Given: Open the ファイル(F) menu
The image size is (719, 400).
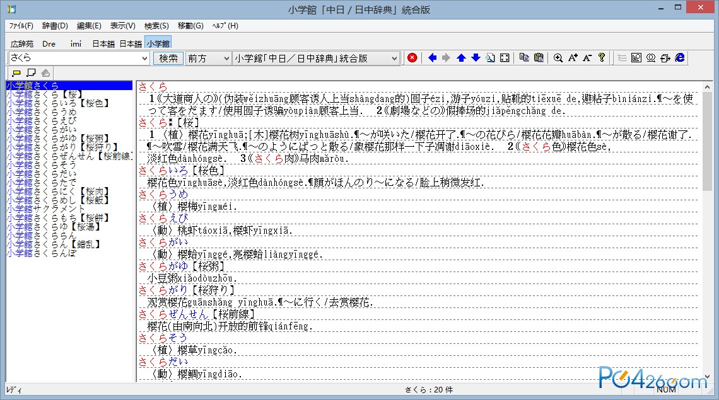Looking at the screenshot, I should pyautogui.click(x=21, y=26).
